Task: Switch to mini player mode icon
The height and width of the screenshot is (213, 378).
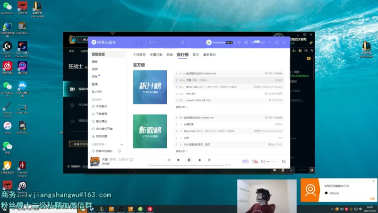Action: [263, 42]
